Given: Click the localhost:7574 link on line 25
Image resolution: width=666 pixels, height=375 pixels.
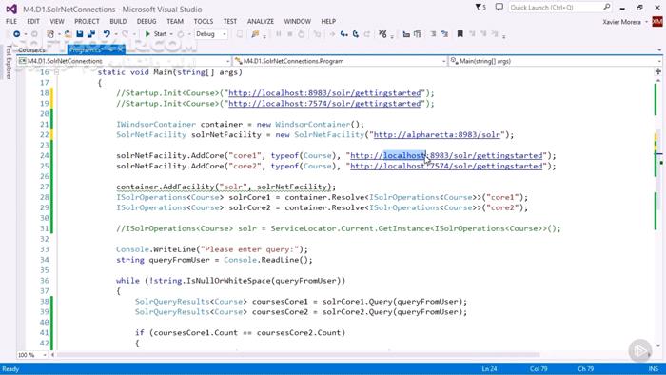Looking at the screenshot, I should (x=446, y=166).
